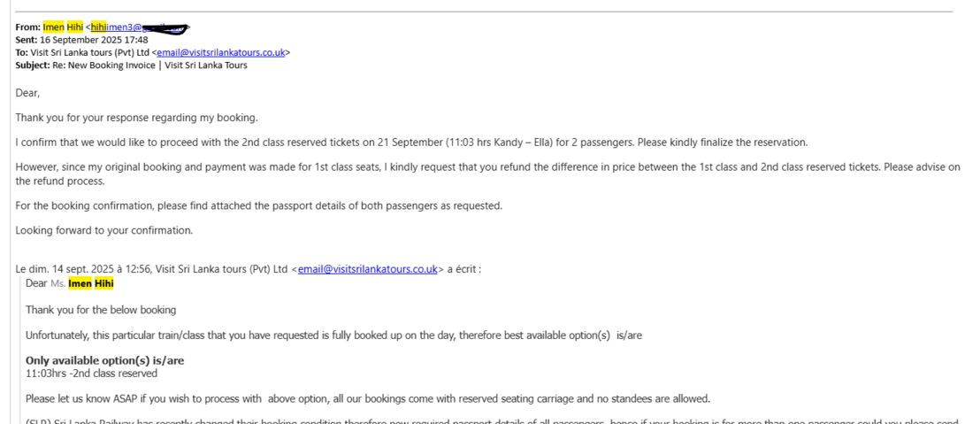Image resolution: width=965 pixels, height=424 pixels.
Task: Click "Looking forward to your confirmation." line
Action: (103, 230)
